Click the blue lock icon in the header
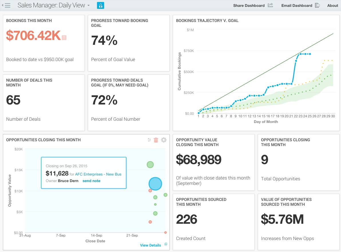Viewport: 341px width, 252px height. point(100,5)
